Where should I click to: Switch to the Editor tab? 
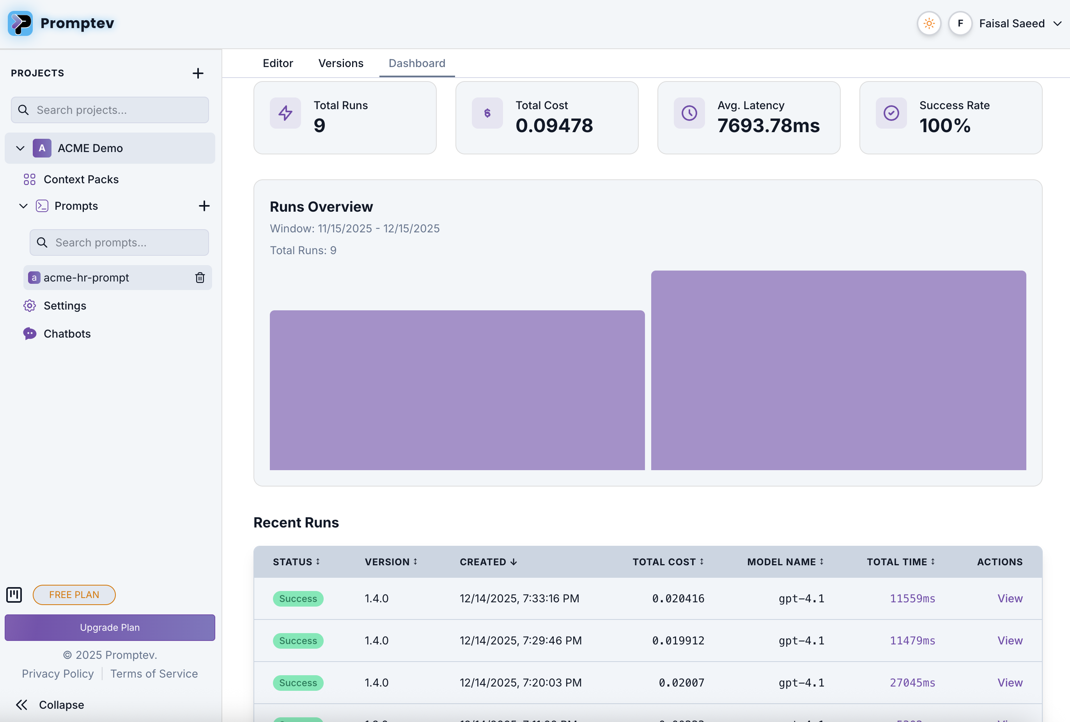tap(278, 63)
